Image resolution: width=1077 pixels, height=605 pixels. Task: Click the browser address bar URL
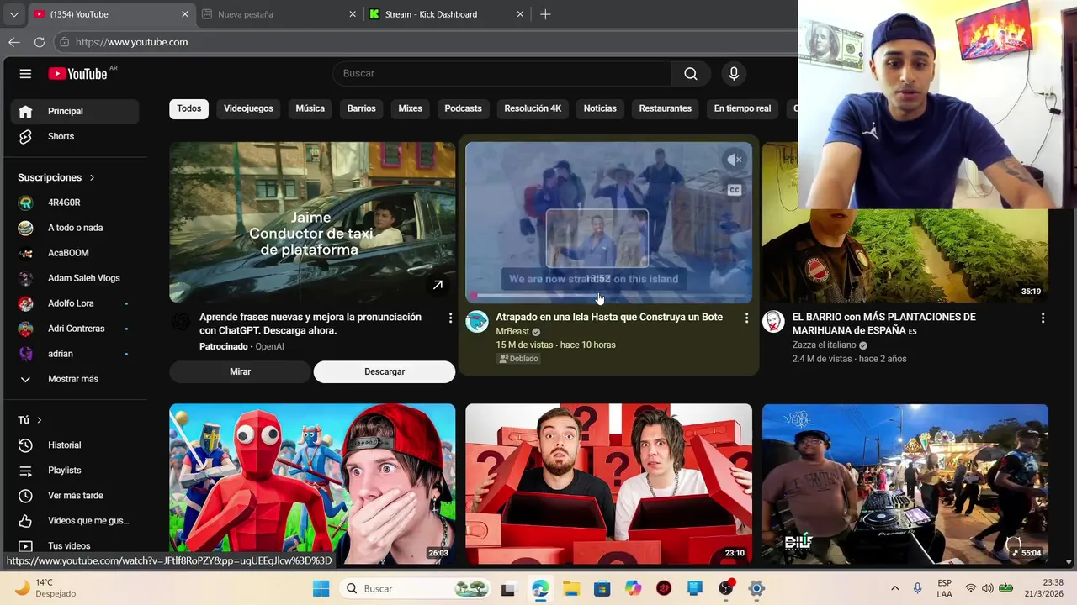tap(131, 42)
